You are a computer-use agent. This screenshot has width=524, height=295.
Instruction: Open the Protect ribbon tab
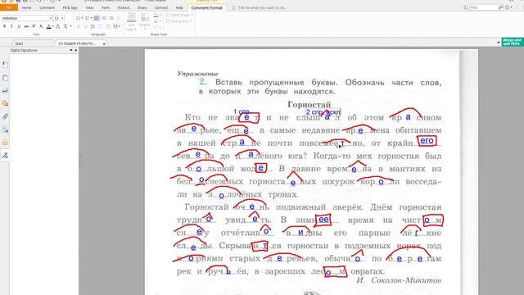click(124, 7)
